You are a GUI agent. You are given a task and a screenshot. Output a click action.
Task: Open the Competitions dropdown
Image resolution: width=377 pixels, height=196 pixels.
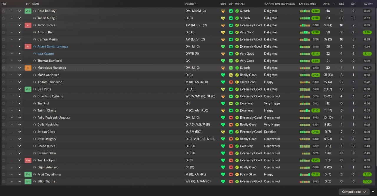coord(354,192)
